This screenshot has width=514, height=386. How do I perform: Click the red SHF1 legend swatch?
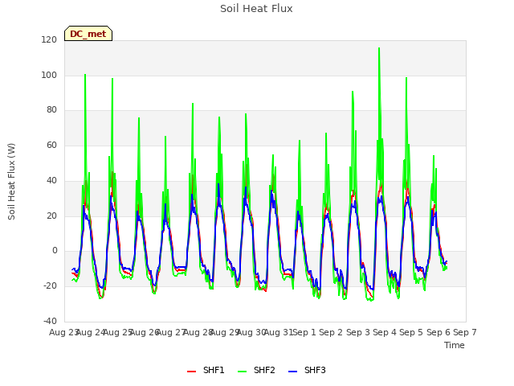(191, 372)
